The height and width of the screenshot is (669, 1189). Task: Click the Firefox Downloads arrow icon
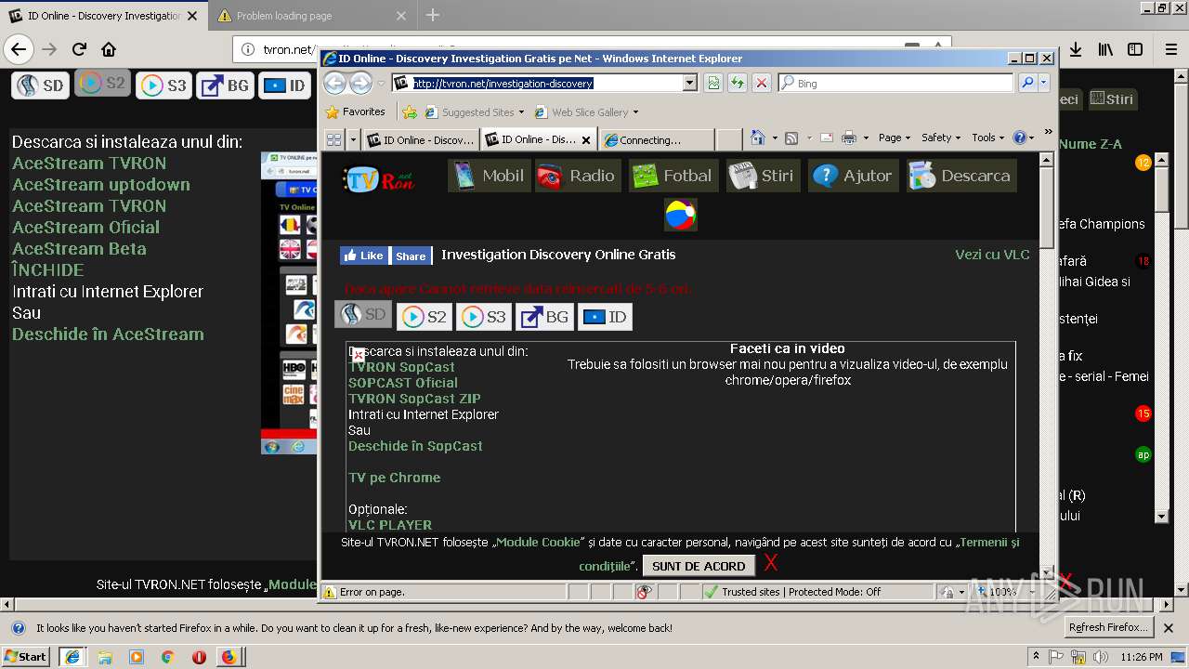pos(1075,49)
